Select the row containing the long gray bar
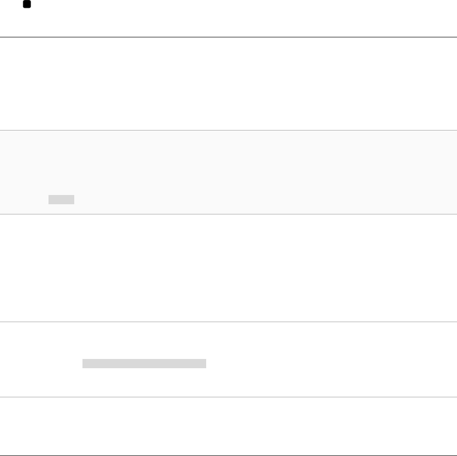 tap(228, 359)
